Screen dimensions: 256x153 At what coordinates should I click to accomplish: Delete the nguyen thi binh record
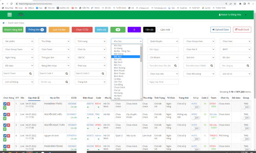click(x=9, y=136)
